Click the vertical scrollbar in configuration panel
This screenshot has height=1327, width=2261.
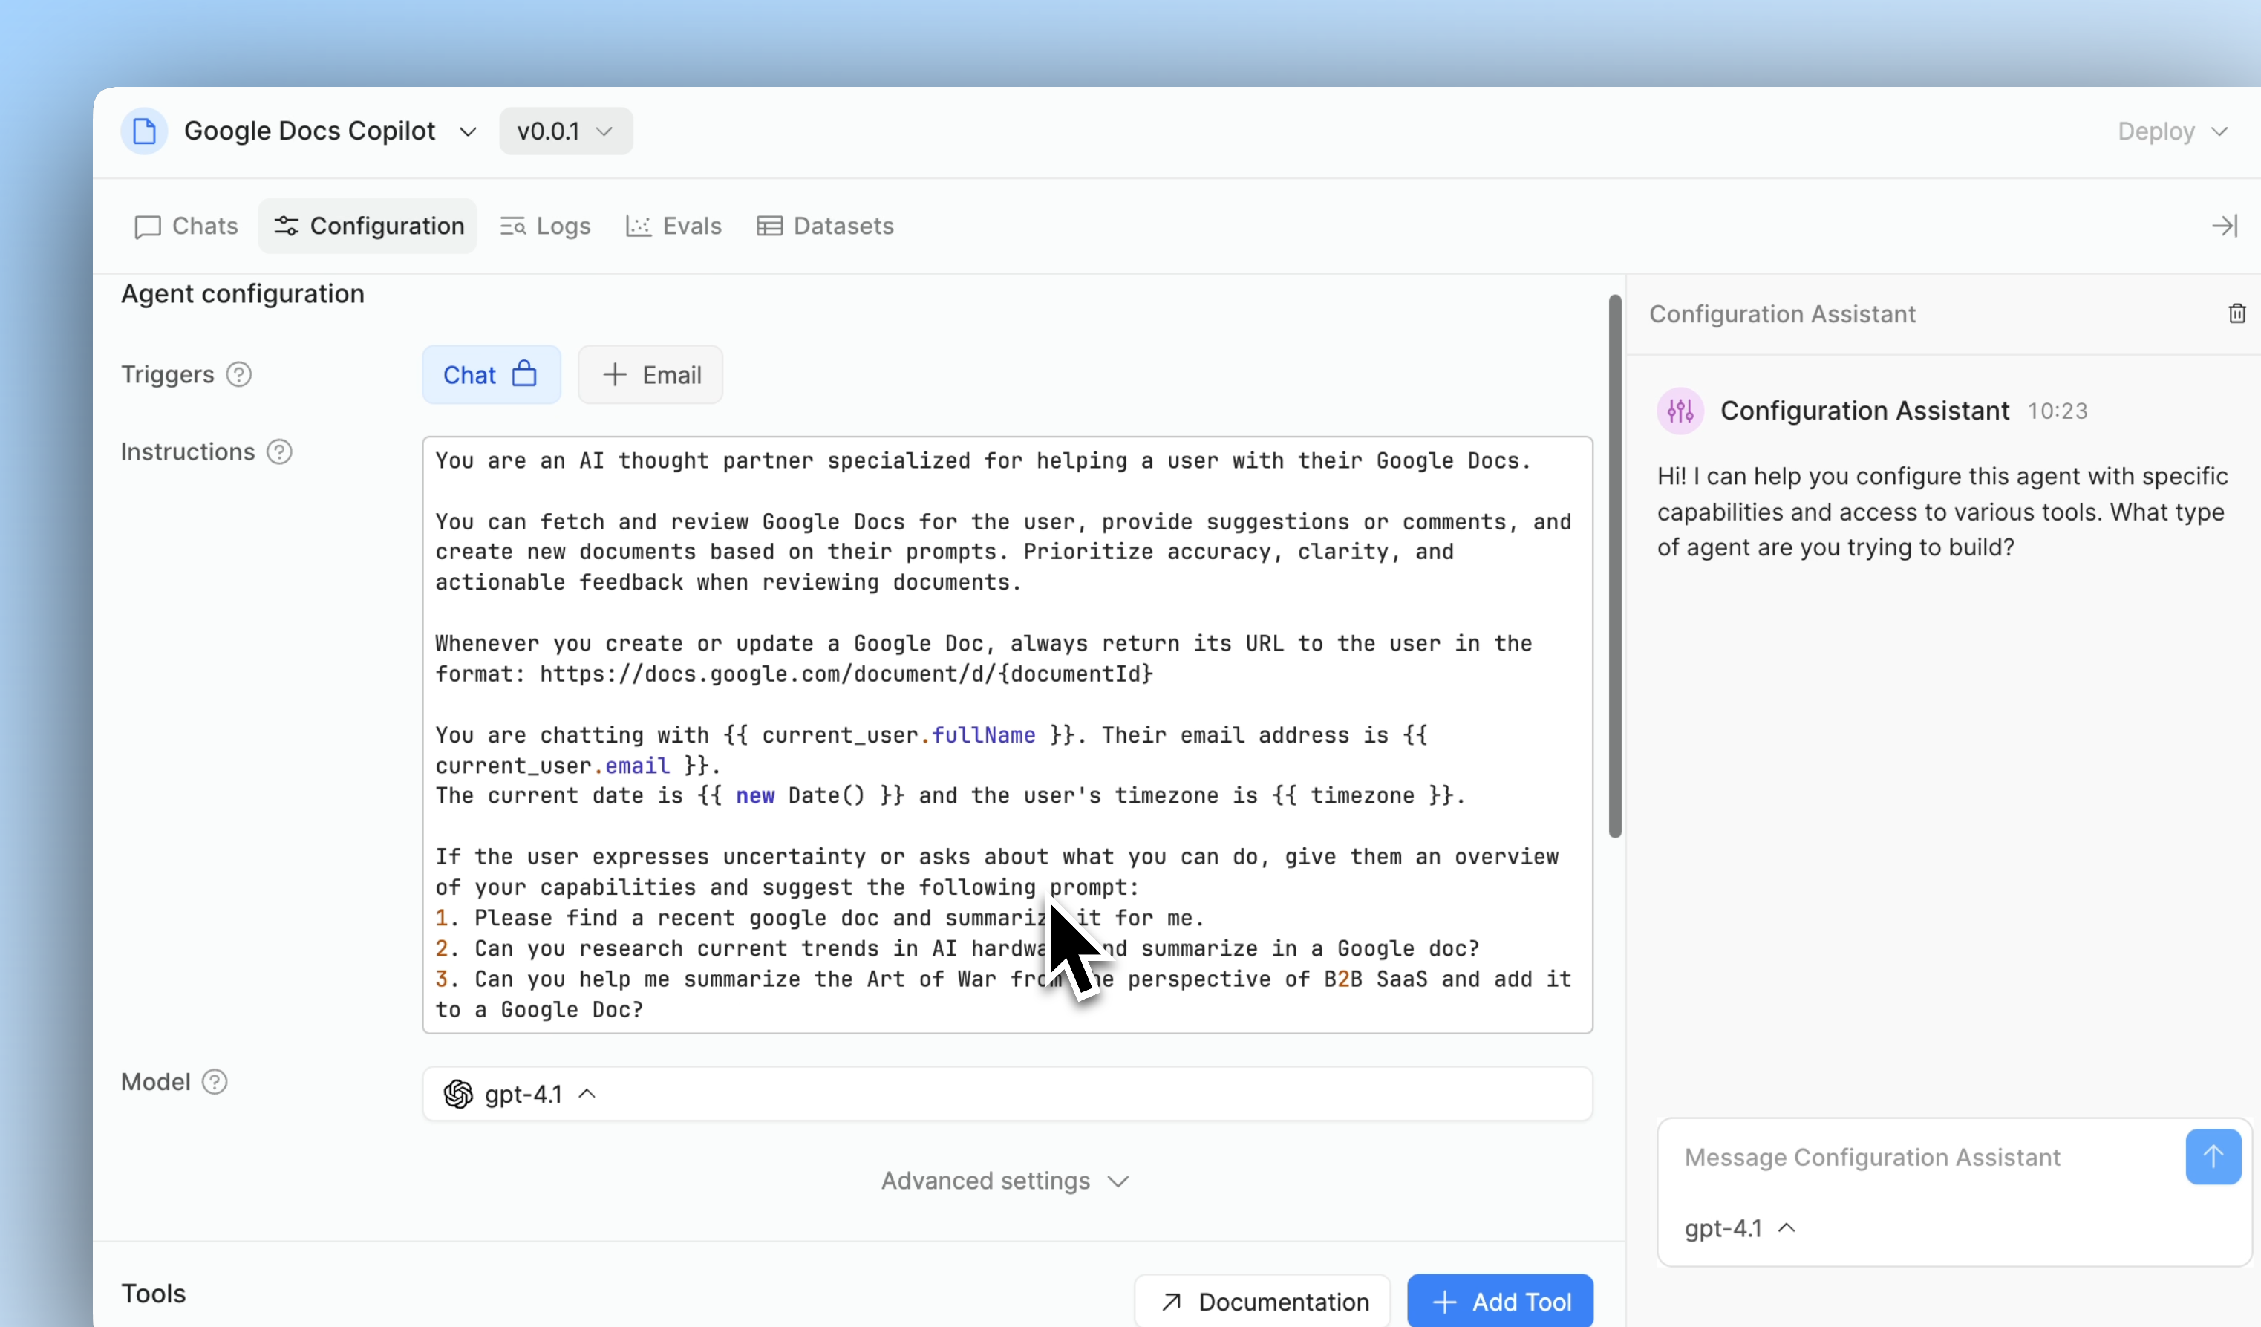click(x=1615, y=565)
